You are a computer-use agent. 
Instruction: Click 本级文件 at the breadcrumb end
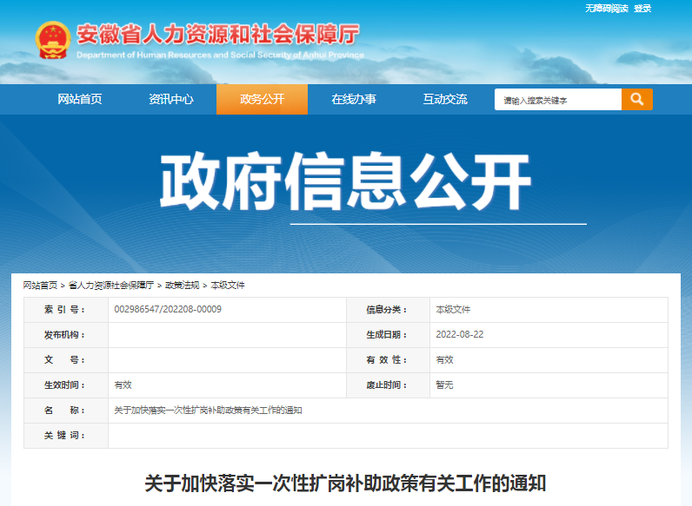coord(228,285)
